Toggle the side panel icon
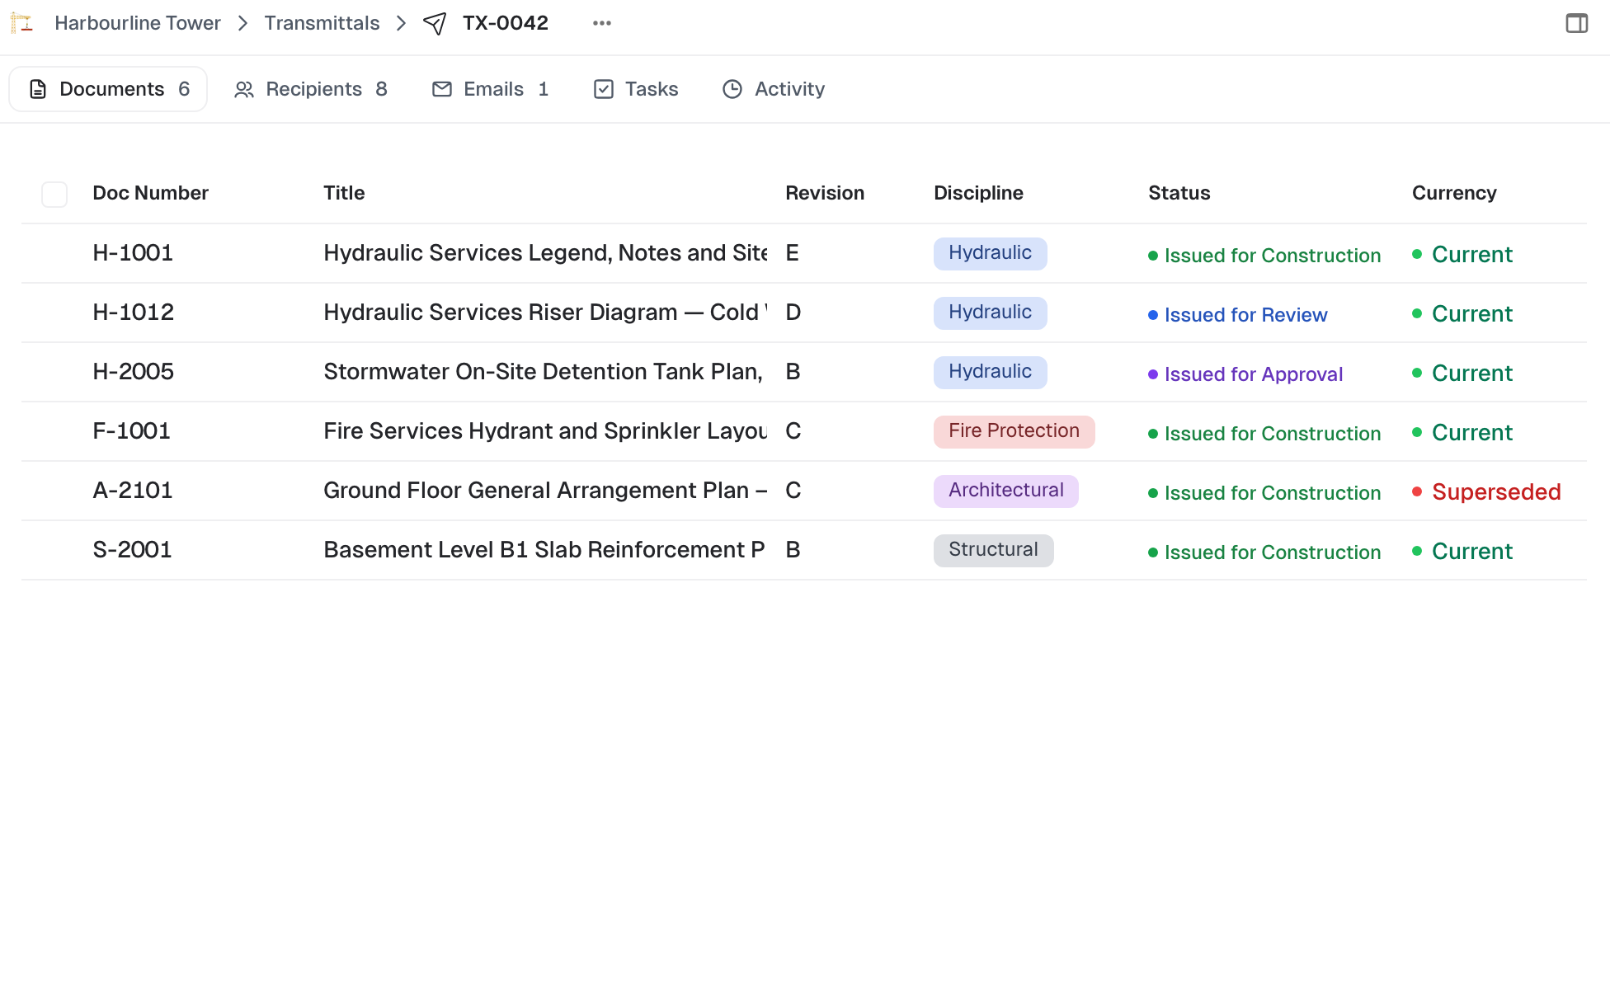The height and width of the screenshot is (1006, 1610). [x=1576, y=23]
